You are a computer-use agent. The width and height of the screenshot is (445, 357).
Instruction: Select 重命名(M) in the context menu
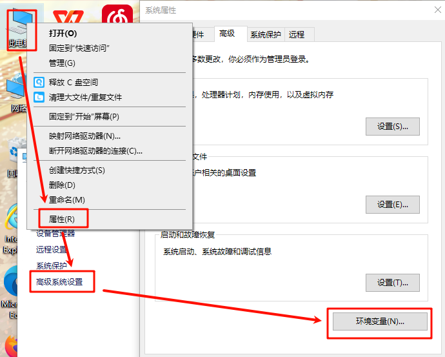click(x=66, y=199)
